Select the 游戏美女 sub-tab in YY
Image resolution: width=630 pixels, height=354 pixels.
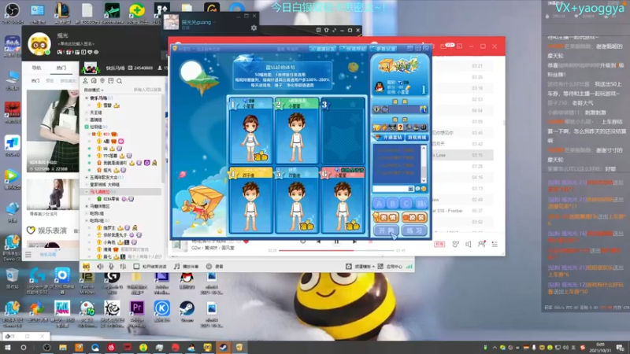[68, 81]
